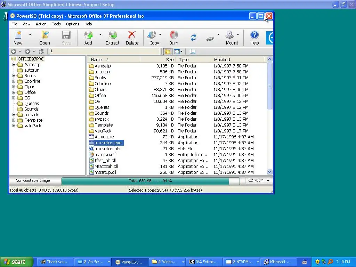The image size is (356, 267).
Task: Click the magnifier tray icon
Action: click(x=331, y=262)
